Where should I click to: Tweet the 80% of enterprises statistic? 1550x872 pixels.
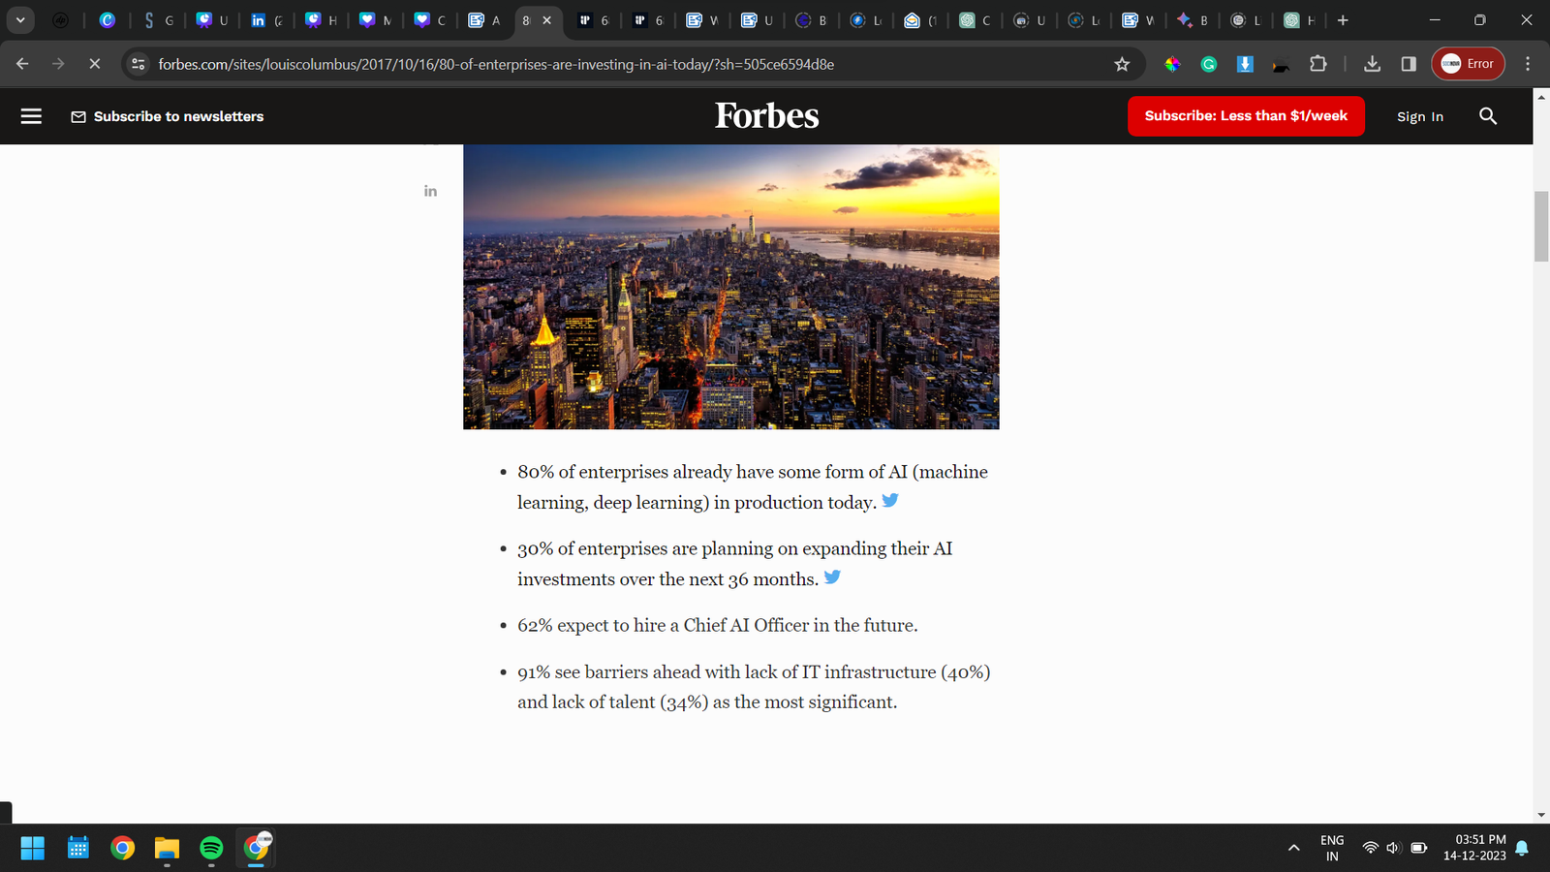(x=890, y=501)
